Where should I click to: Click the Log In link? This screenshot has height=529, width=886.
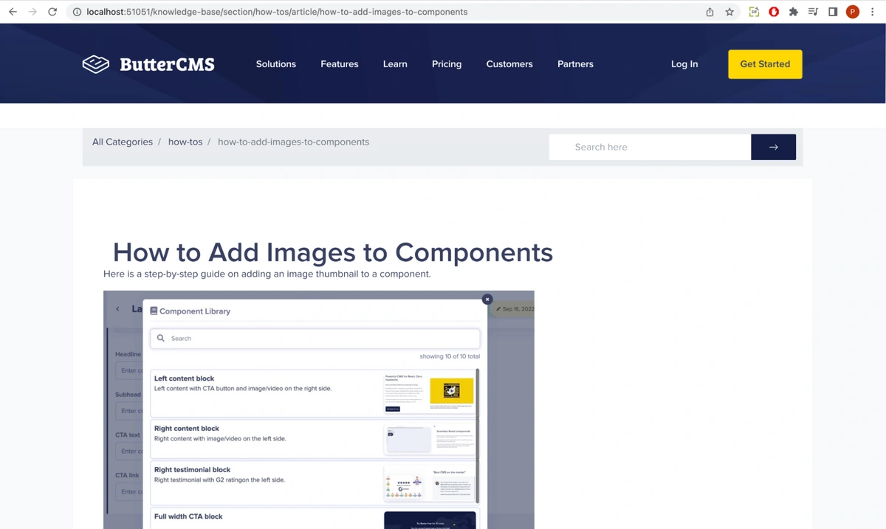[x=684, y=64]
